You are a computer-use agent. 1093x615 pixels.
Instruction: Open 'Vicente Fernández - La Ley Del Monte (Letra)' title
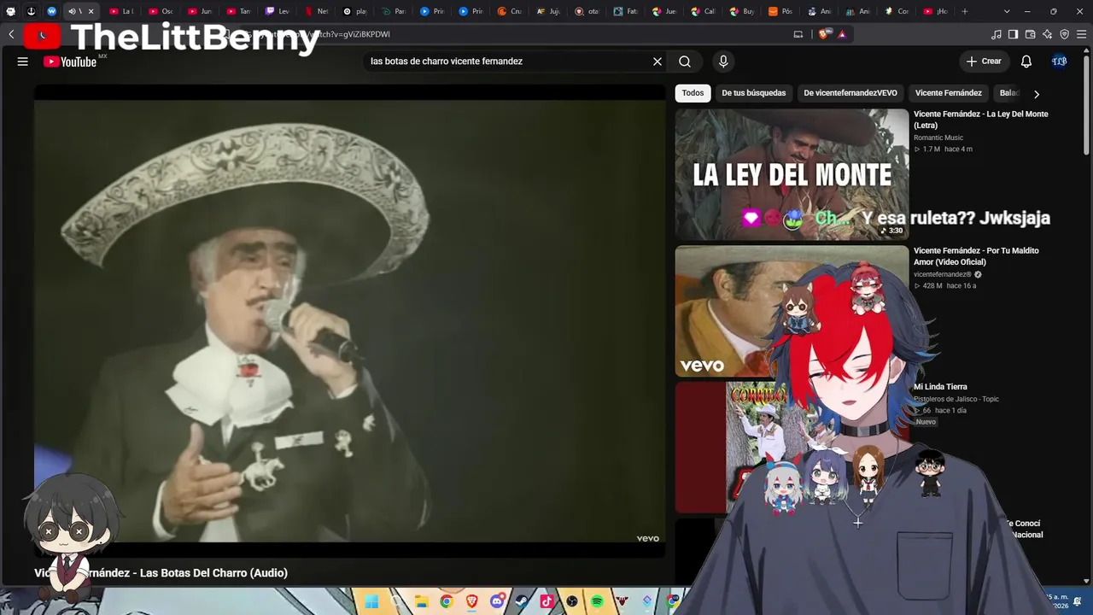[x=981, y=120]
